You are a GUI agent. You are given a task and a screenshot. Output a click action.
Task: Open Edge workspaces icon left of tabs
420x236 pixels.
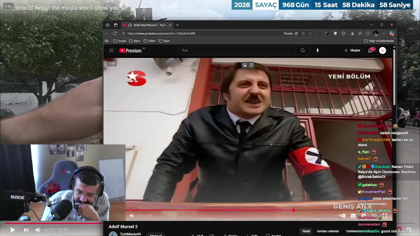coord(108,25)
